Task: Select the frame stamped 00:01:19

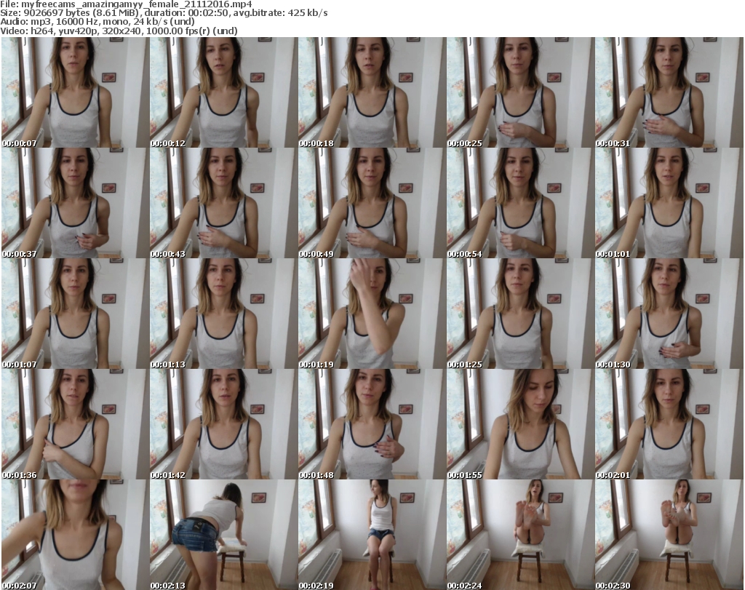Action: click(371, 314)
